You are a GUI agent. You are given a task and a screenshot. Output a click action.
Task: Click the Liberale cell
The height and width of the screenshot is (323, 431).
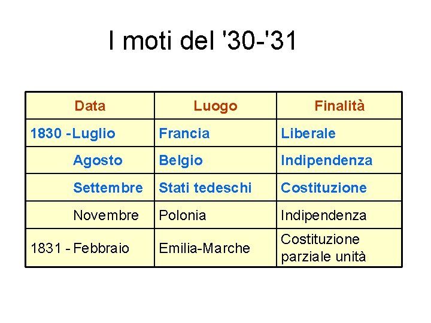[x=308, y=133]
